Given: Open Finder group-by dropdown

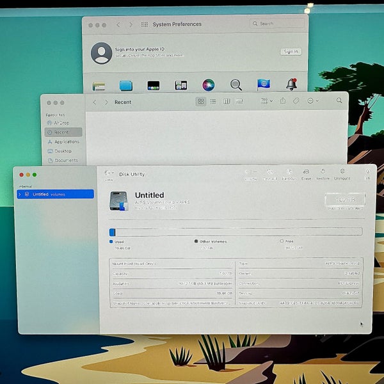Looking at the screenshot, I should [x=267, y=101].
